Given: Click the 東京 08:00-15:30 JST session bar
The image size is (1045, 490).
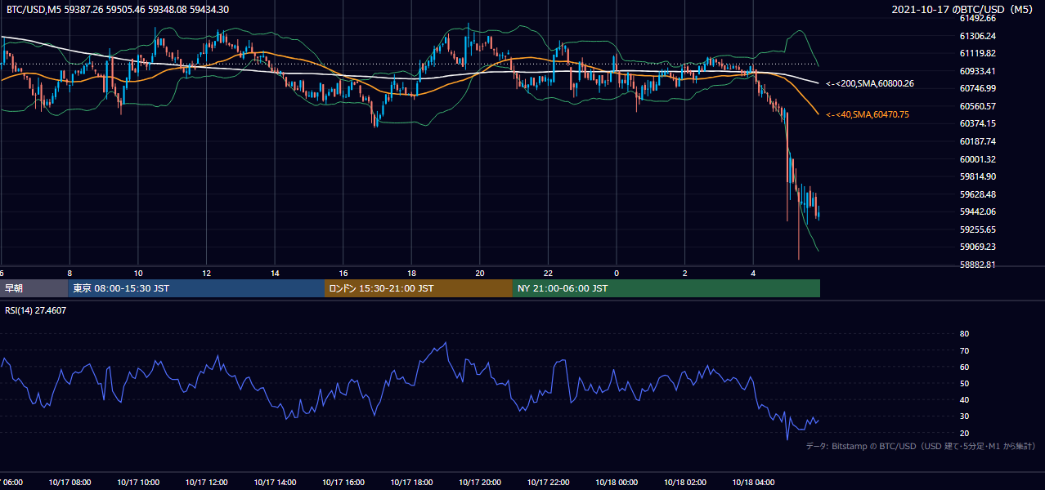Looking at the screenshot, I should 196,288.
